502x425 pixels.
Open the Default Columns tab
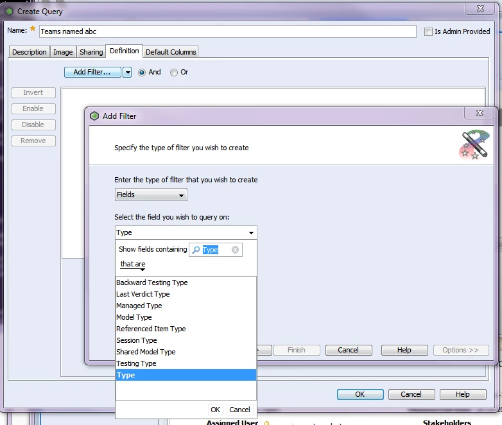click(171, 52)
